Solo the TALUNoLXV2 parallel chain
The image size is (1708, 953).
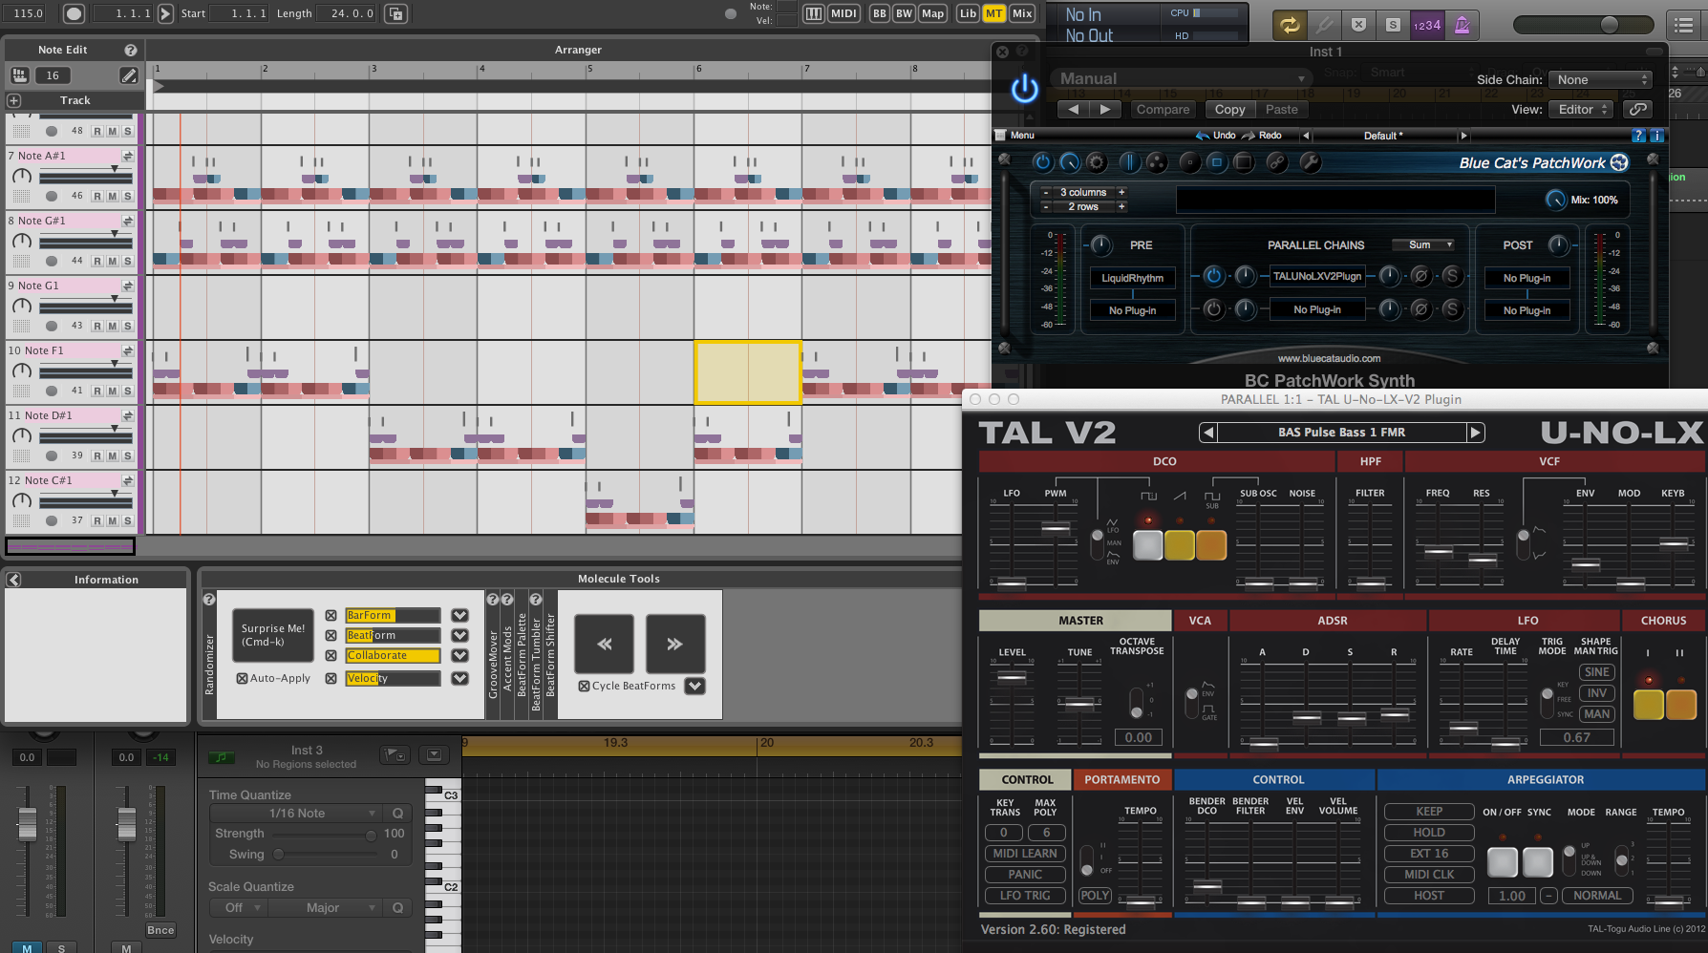[x=1452, y=277]
